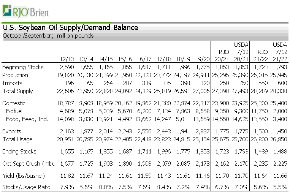The height and width of the screenshot is (196, 290).
Task: Select the Oct-Sept Crush row label
Action: (x=27, y=164)
